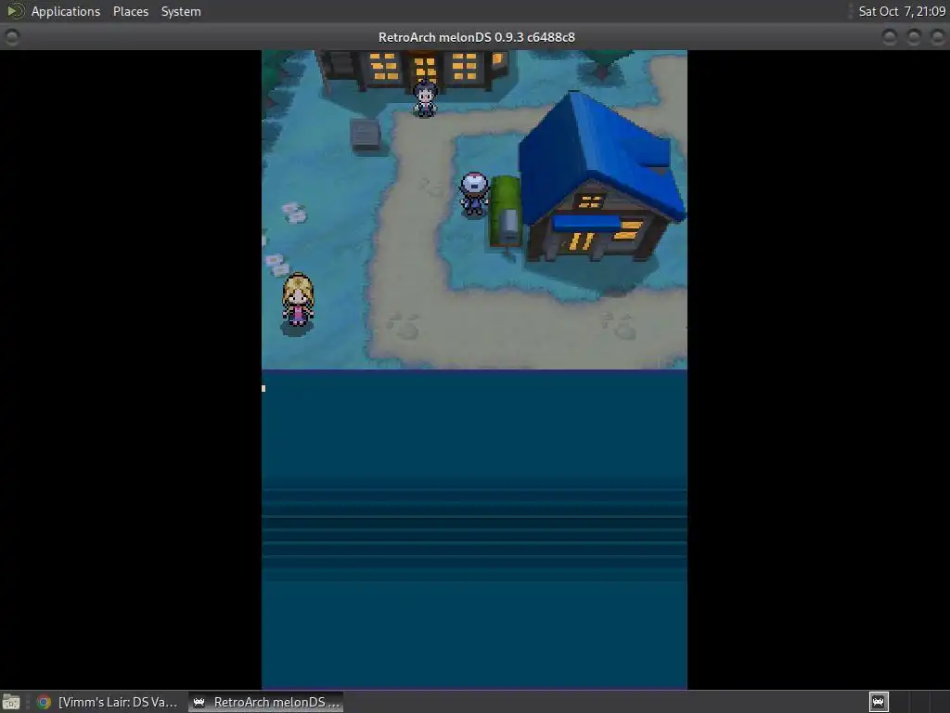This screenshot has height=713, width=950.
Task: Click the RetroArch invader tray icon
Action: pos(879,702)
